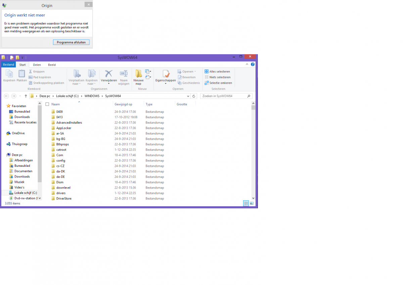
Task: Open Geschiedenis file history
Action: click(x=189, y=83)
